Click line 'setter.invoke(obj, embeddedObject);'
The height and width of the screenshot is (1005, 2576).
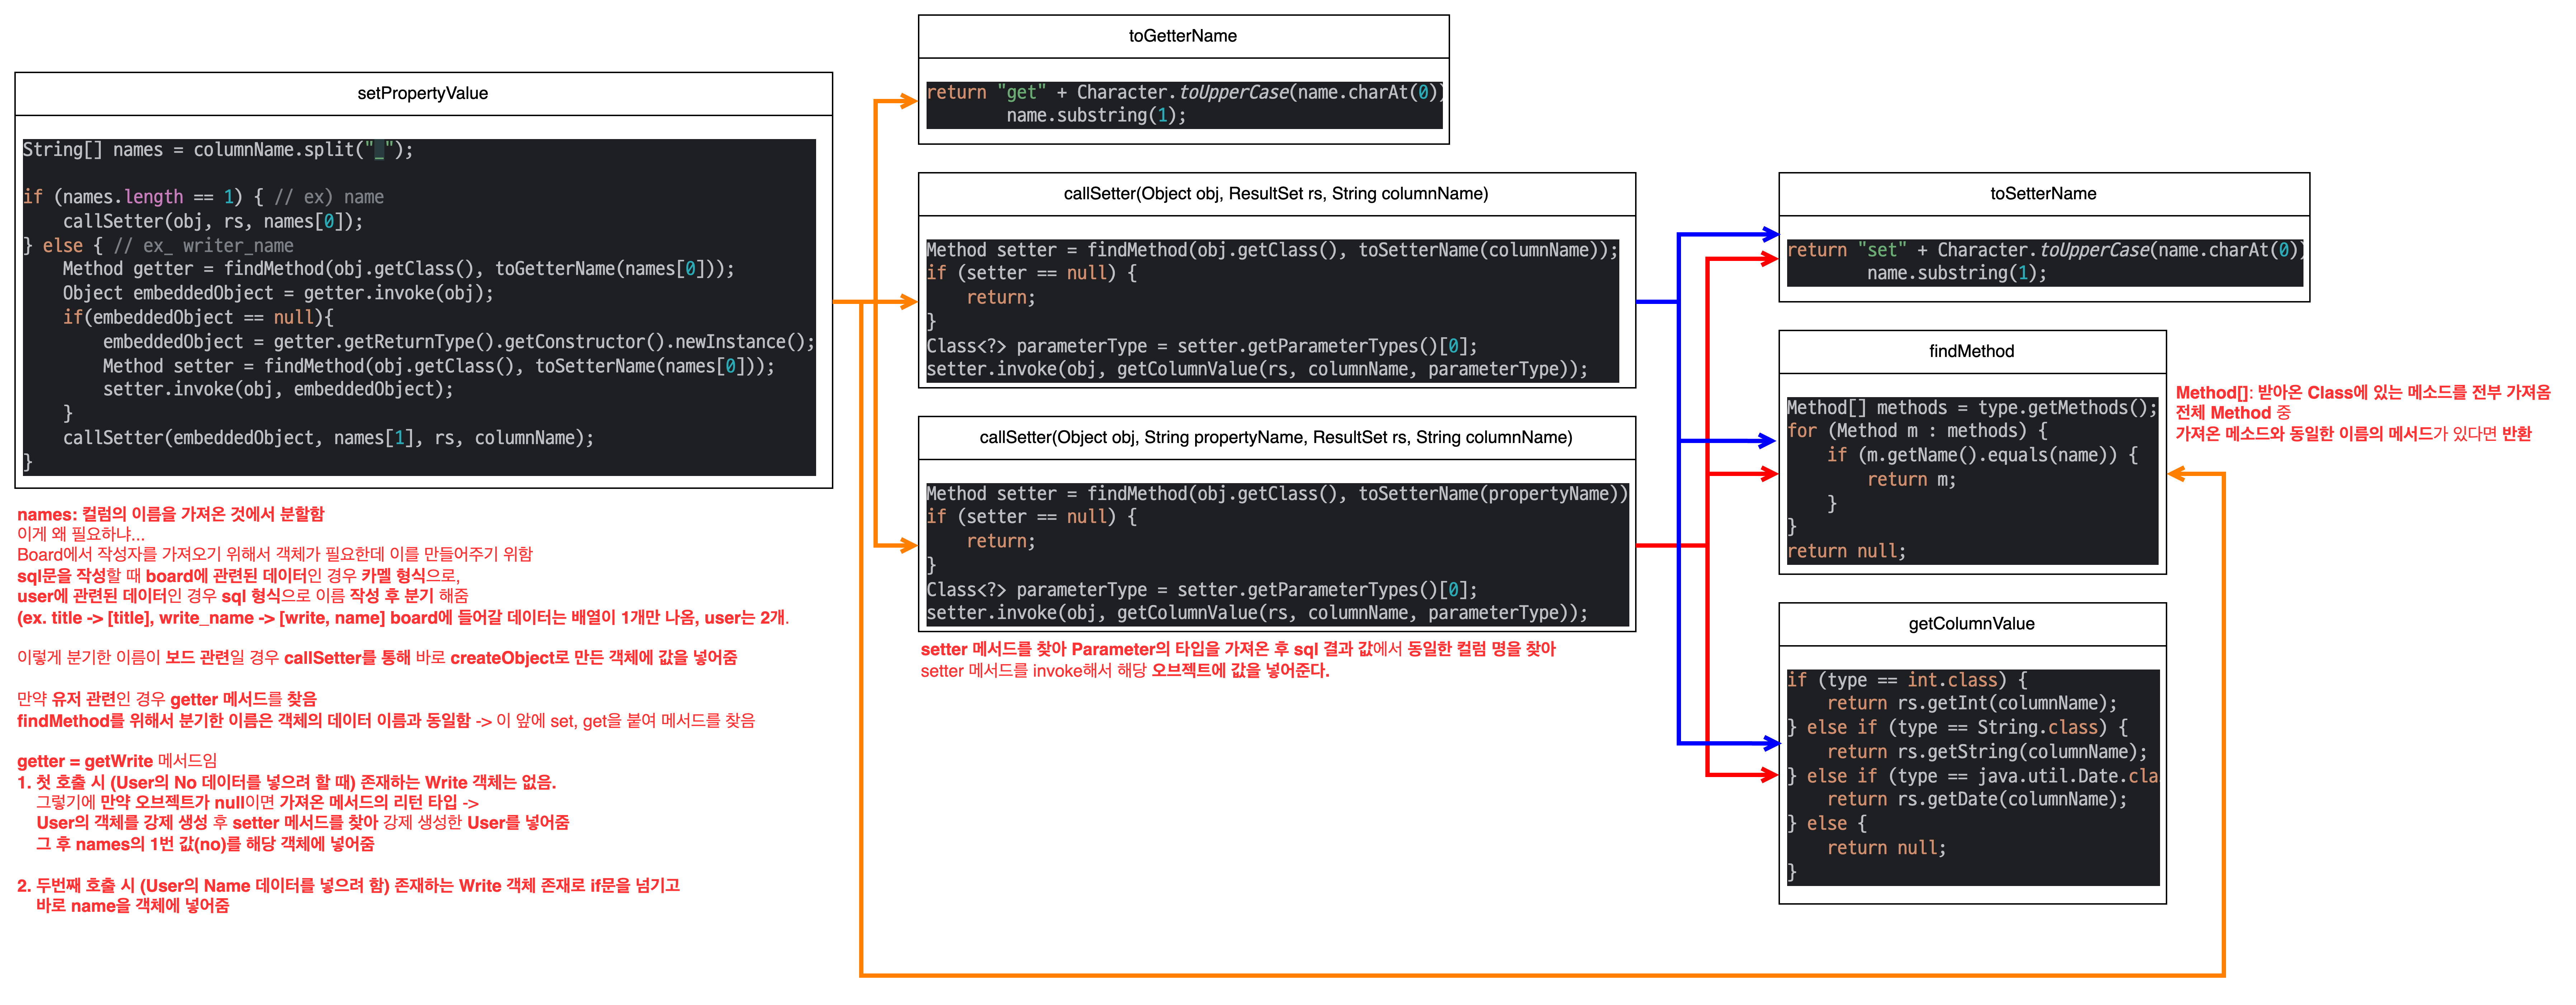coord(278,390)
